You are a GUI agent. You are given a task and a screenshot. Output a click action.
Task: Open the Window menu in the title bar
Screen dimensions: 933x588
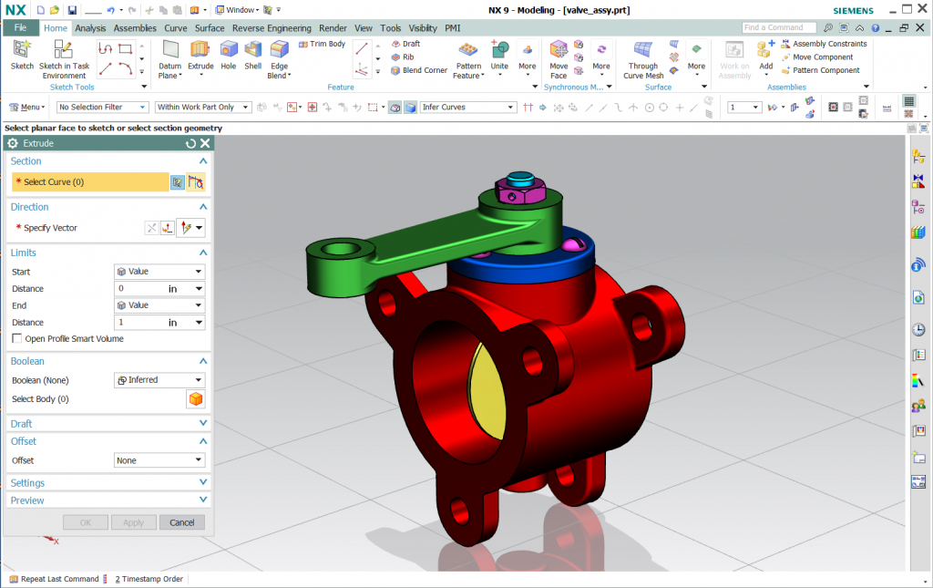(238, 10)
